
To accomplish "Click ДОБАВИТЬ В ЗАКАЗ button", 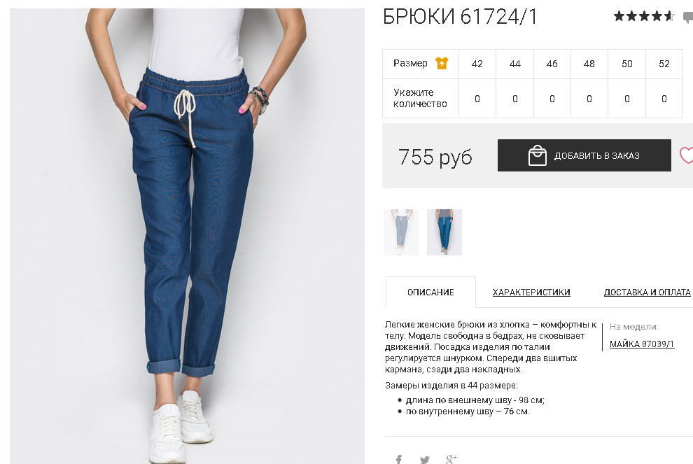I will (x=584, y=155).
